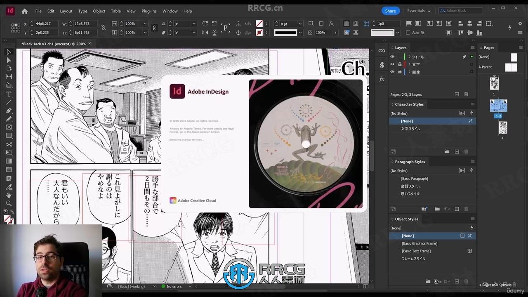
Task: Click the Flip Horizontal icon
Action: coord(205,33)
